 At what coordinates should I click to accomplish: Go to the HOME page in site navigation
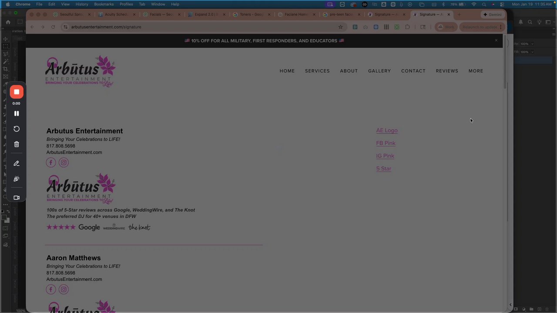pyautogui.click(x=287, y=71)
